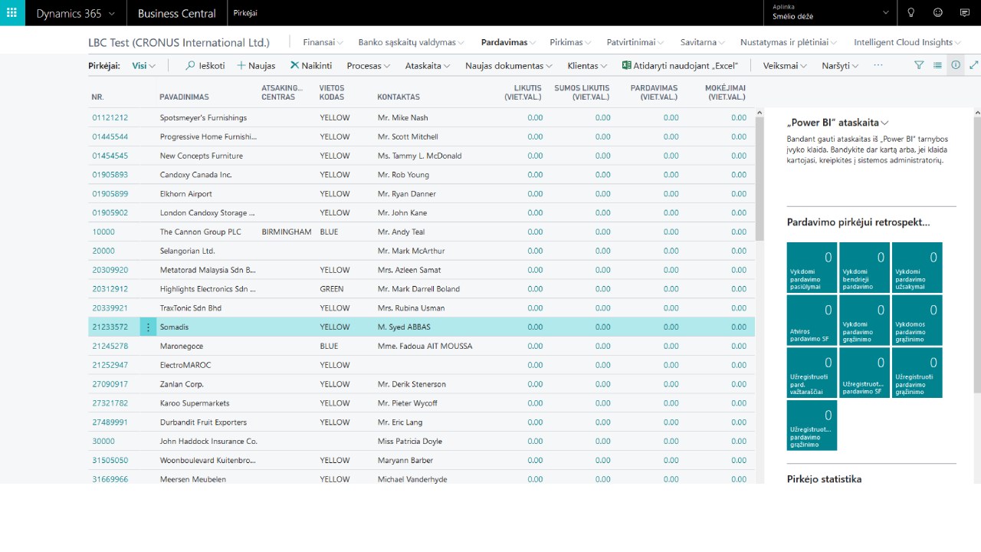Open customer number 10000 link

point(103,232)
